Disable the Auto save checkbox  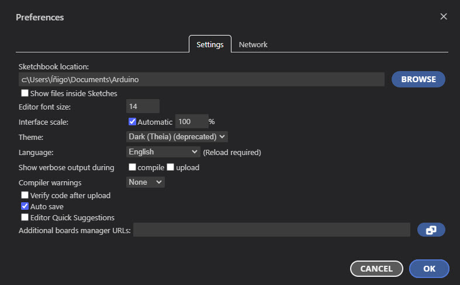[25, 206]
